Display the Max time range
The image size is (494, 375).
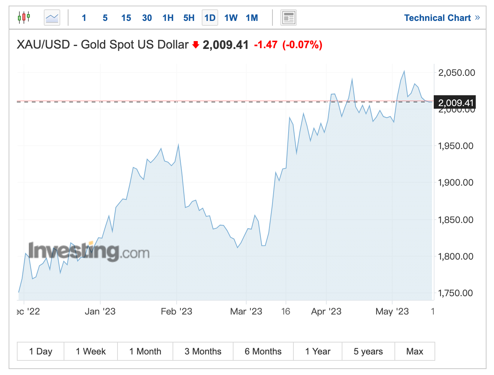pyautogui.click(x=415, y=351)
